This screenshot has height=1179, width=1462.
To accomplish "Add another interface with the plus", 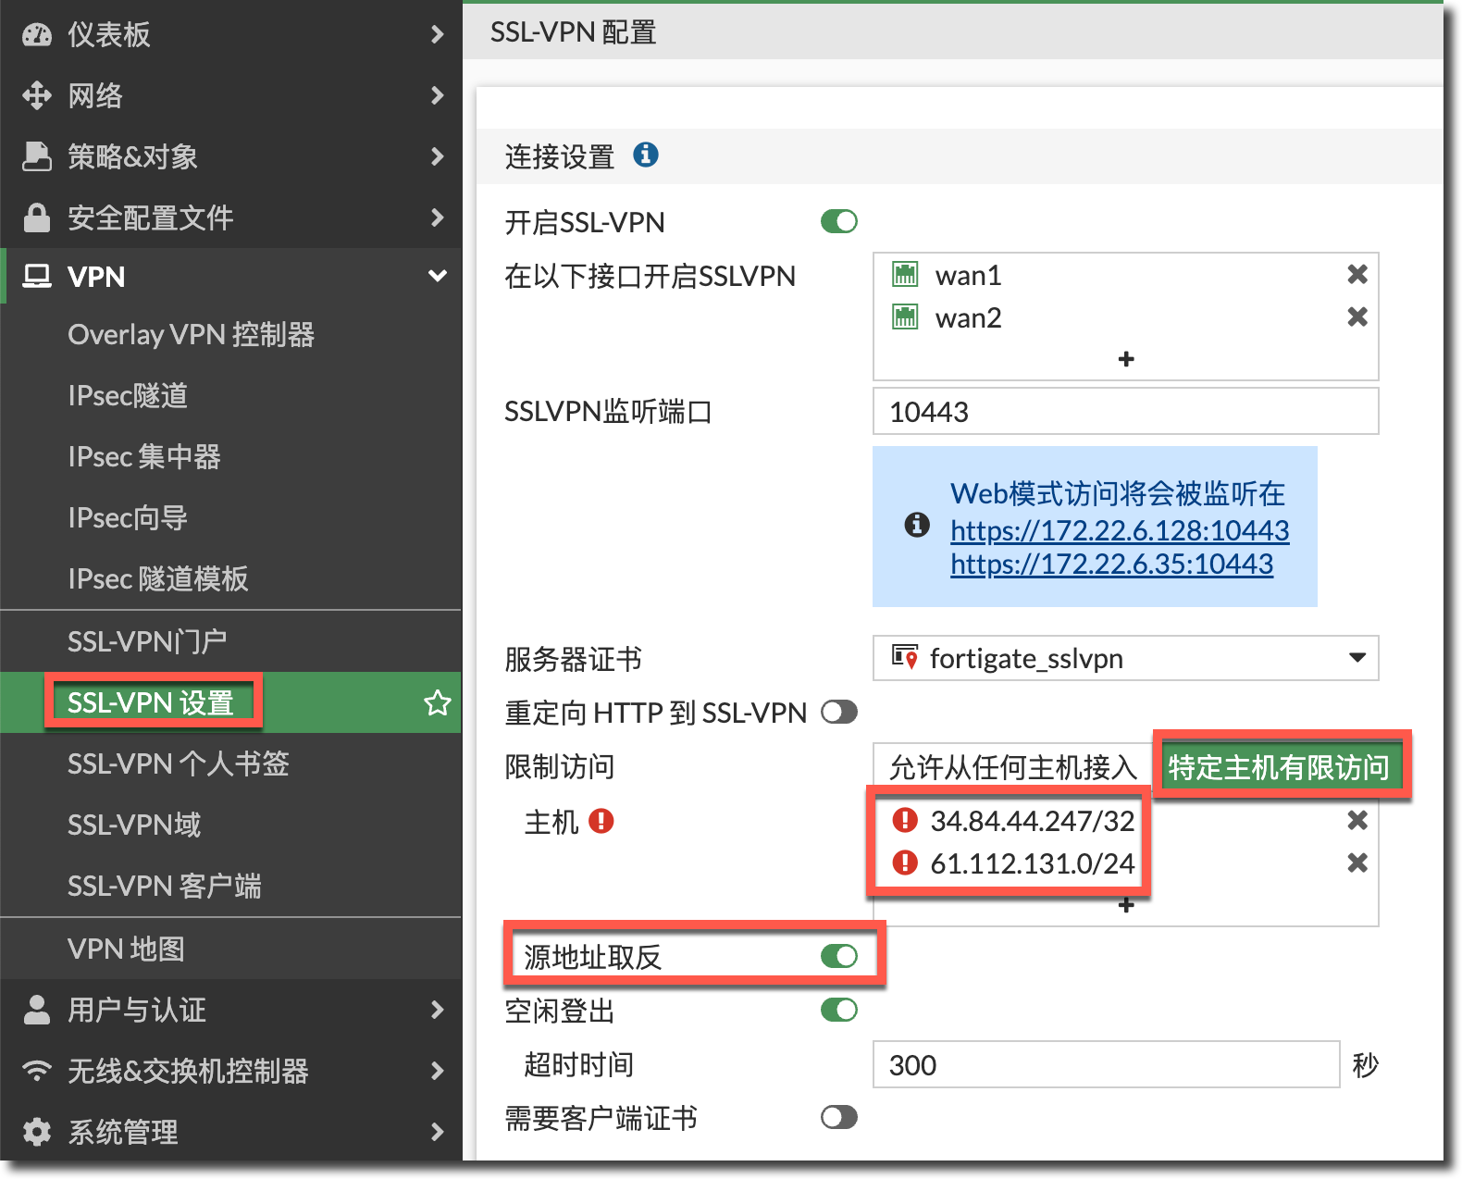I will (1126, 359).
